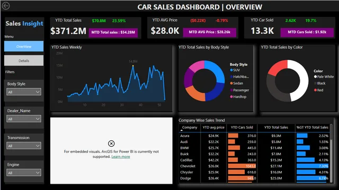Expand the Dealer_Name filter dropdown

tap(24, 119)
